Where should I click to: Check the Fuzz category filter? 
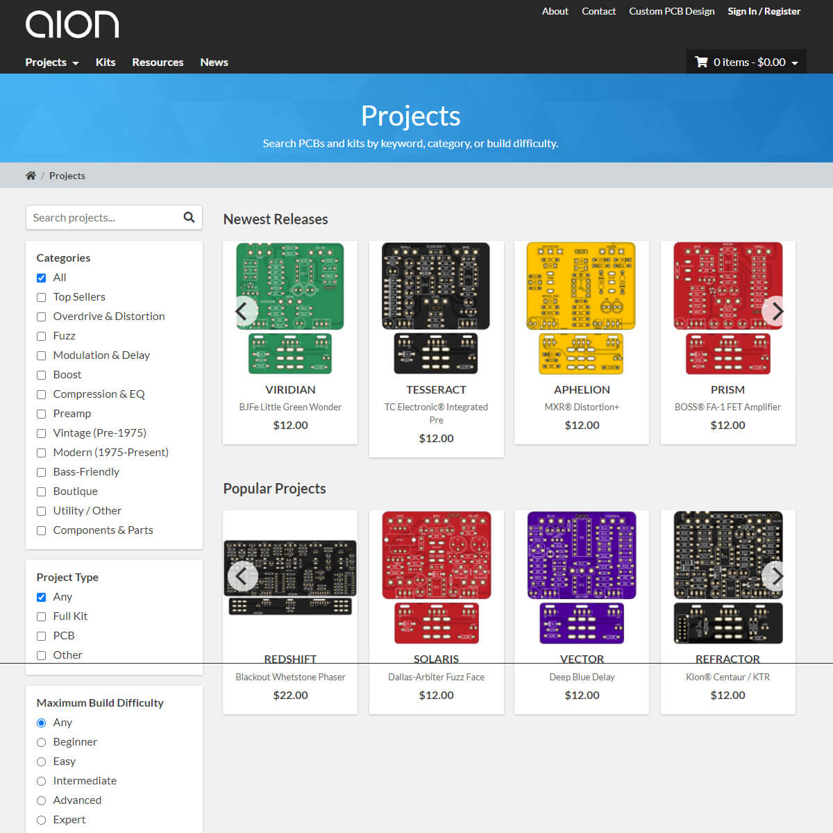(41, 336)
